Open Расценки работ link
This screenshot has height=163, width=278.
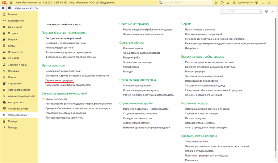tap(132, 58)
